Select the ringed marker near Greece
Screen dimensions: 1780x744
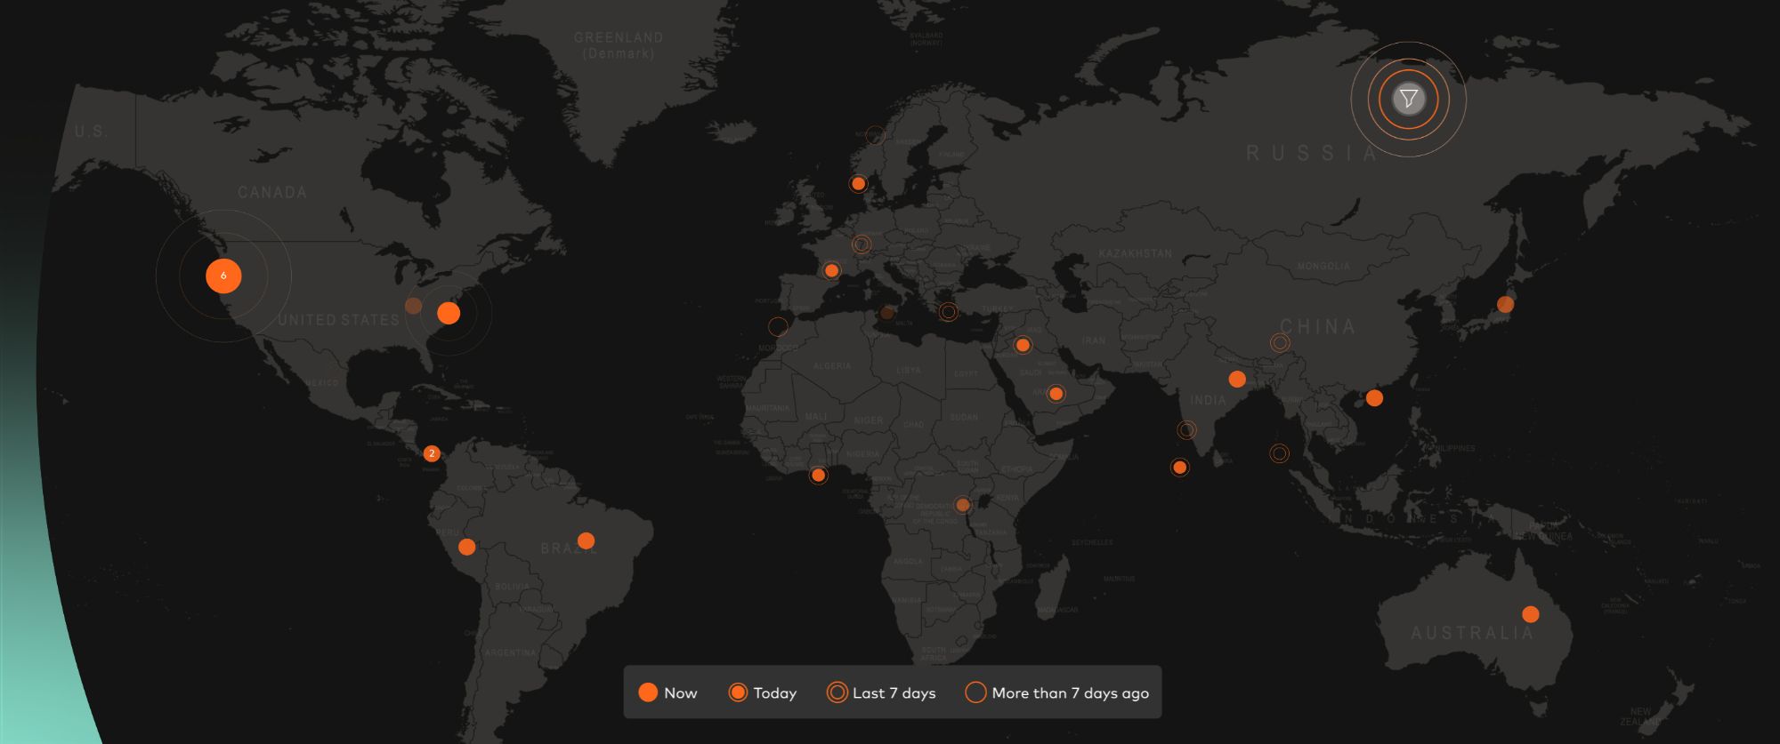tap(949, 311)
